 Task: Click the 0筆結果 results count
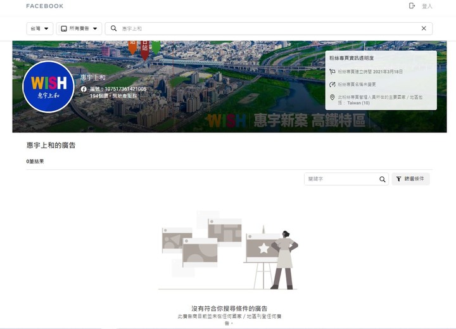coord(35,161)
